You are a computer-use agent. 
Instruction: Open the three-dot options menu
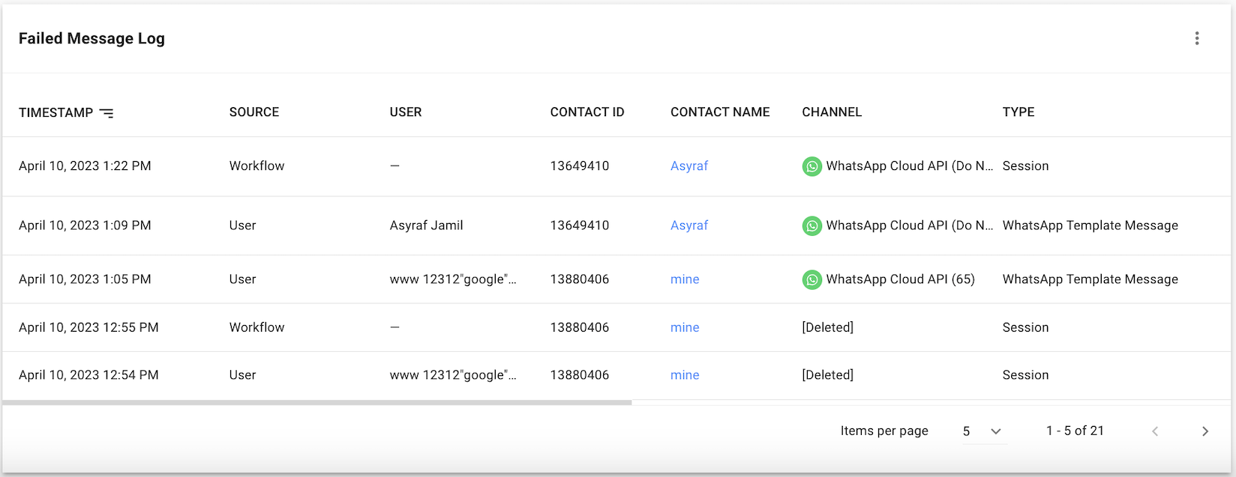(1196, 38)
